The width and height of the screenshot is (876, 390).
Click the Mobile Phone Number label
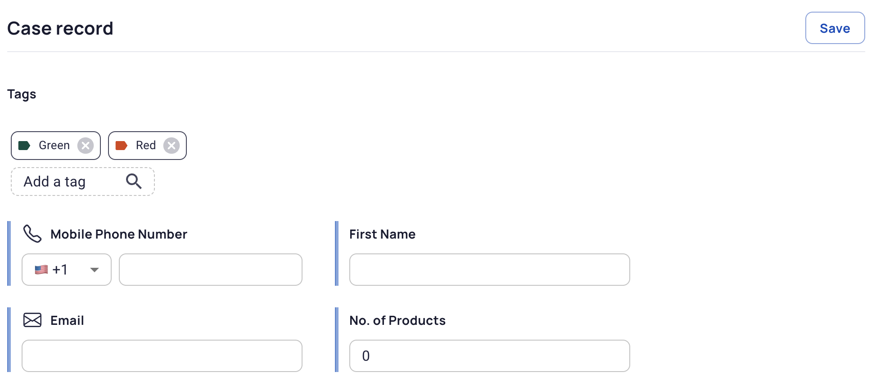[x=119, y=234]
